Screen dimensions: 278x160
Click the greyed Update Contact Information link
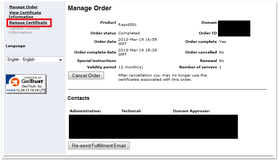point(24,30)
